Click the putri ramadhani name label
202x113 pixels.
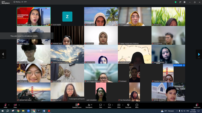point(92,100)
